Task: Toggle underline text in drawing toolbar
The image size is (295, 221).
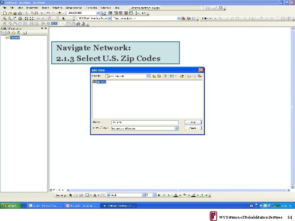Action: (169, 195)
